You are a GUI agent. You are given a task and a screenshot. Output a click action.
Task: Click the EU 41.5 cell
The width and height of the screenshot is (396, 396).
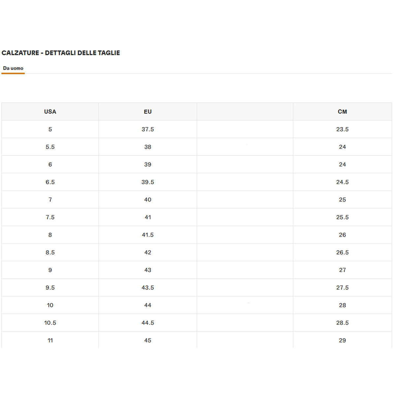click(148, 235)
